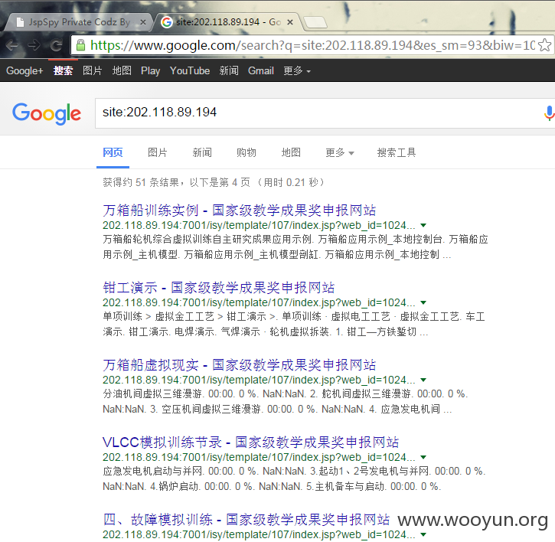Open result 四、故障模拟训练 link
555x542 pixels.
tap(246, 519)
